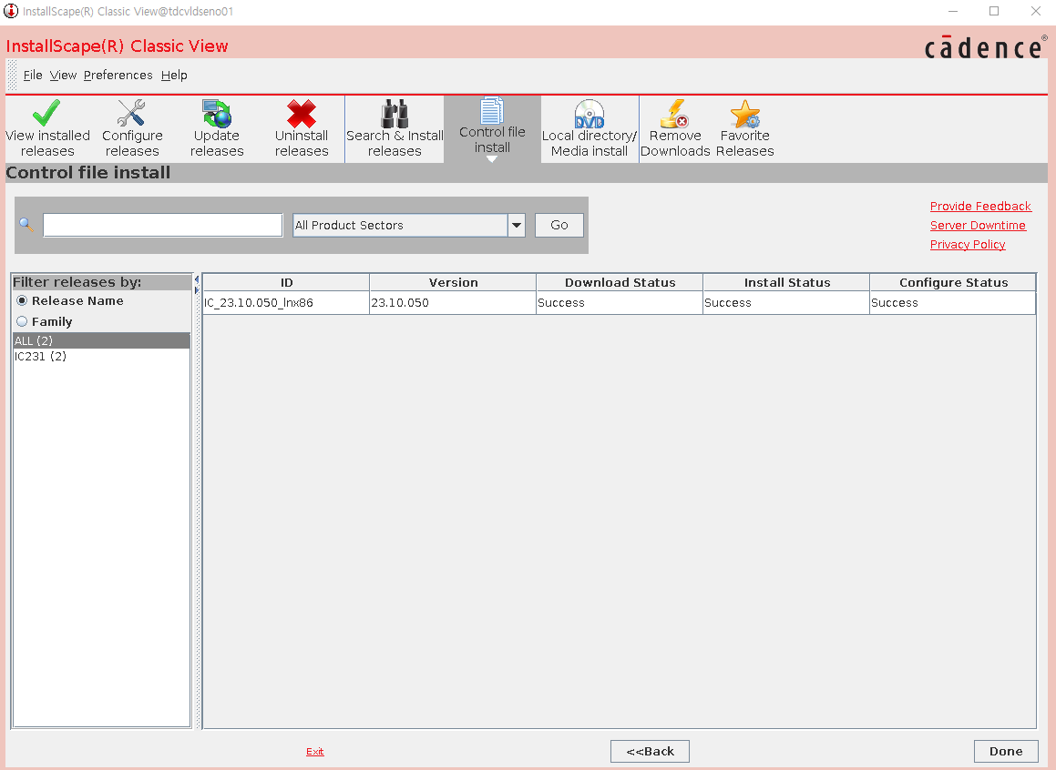Select the Configure releases toolbar icon
This screenshot has width=1056, height=770.
pyautogui.click(x=132, y=127)
